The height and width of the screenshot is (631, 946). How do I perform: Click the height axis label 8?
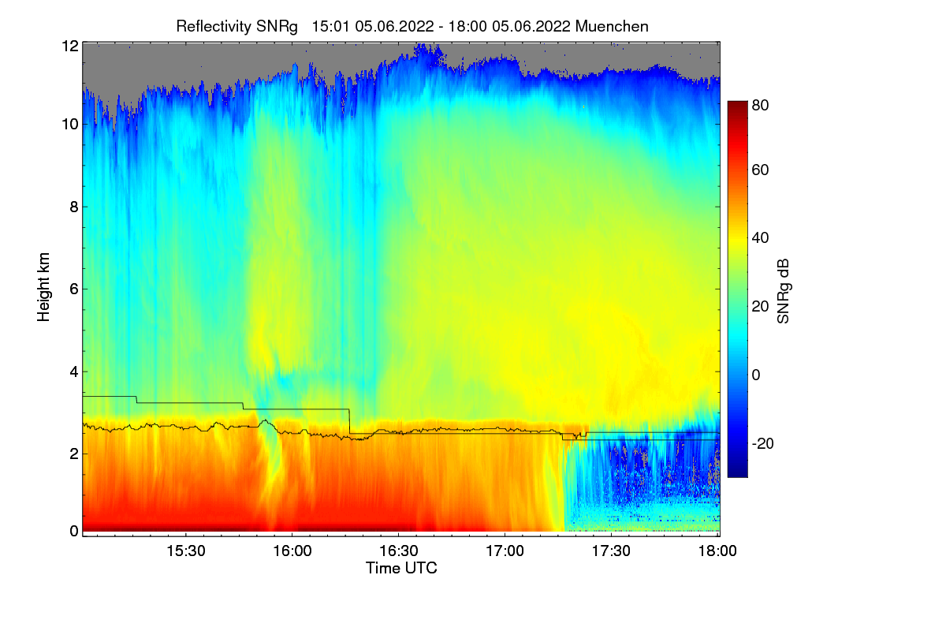[74, 207]
